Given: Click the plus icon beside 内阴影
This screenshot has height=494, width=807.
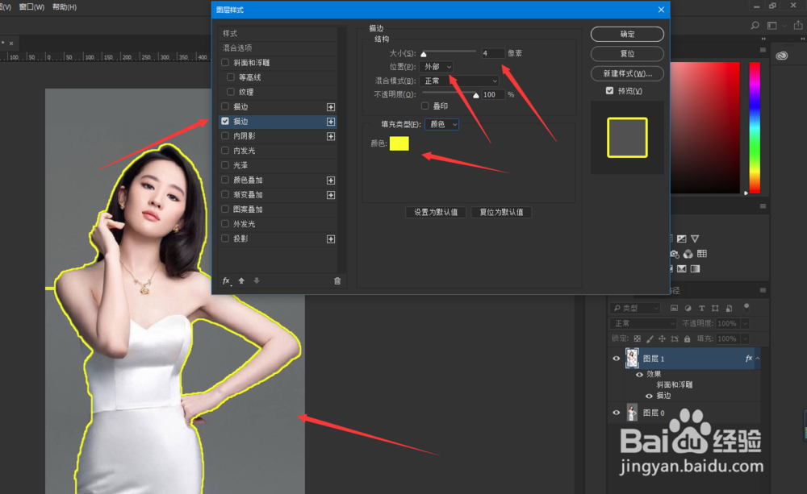Looking at the screenshot, I should point(331,136).
